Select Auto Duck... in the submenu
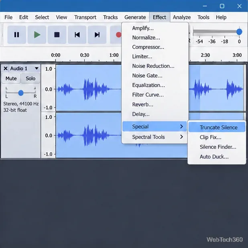This screenshot has height=248, width=248. coord(217,157)
